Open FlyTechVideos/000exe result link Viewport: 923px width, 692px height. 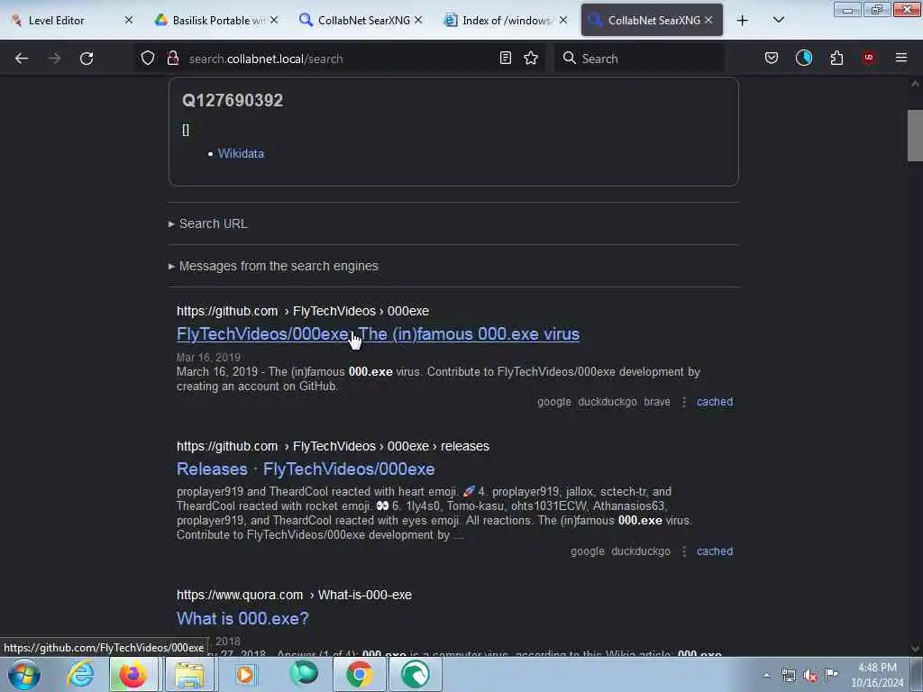tap(378, 334)
